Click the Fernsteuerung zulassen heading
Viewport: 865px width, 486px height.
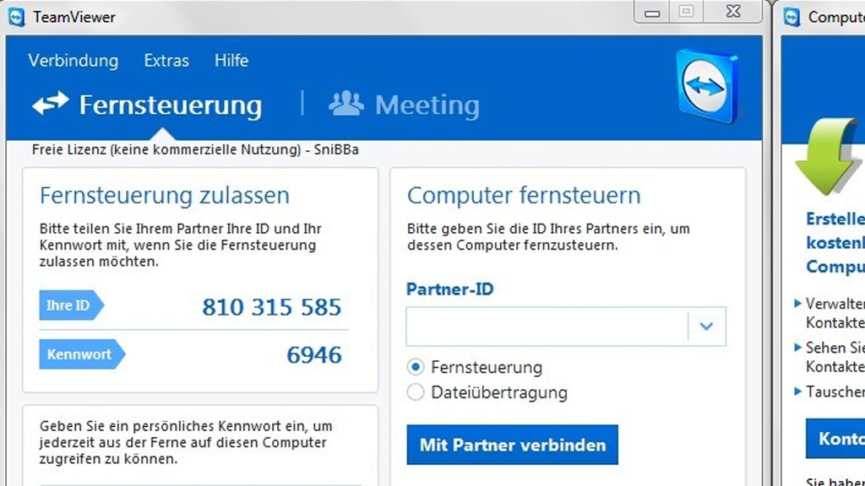click(165, 196)
